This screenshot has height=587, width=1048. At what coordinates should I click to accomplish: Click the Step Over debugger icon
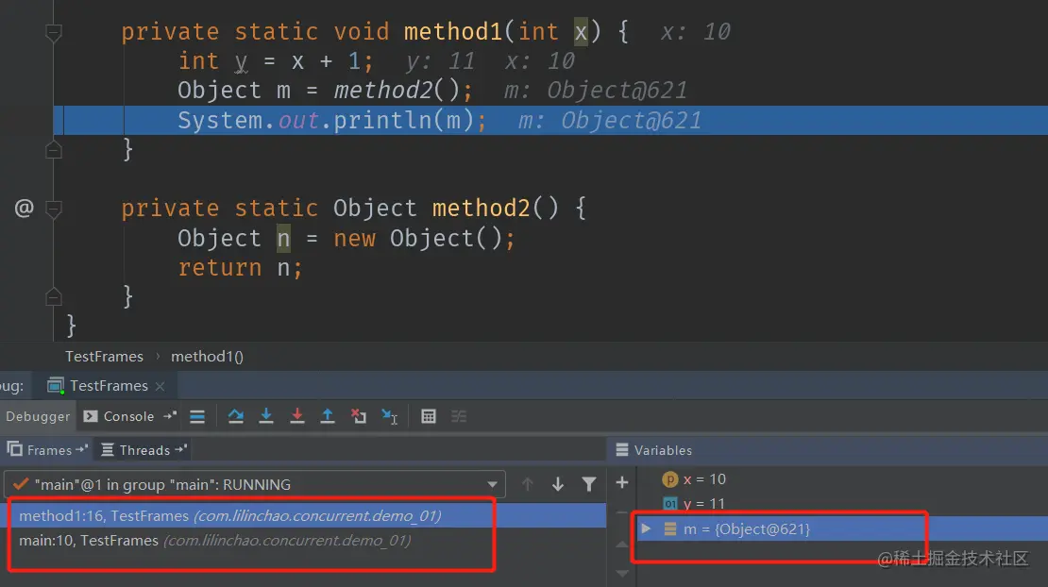235,416
